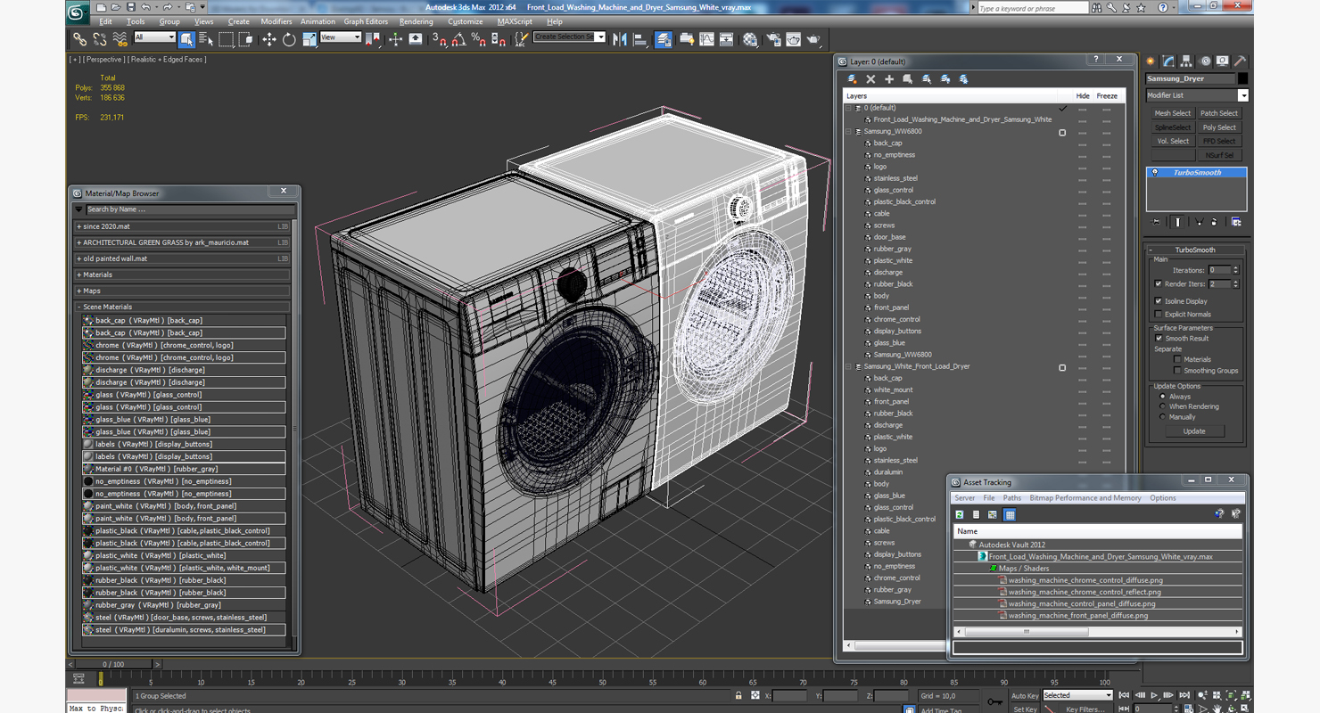
Task: Open the Material Editor icon
Action: tap(750, 39)
